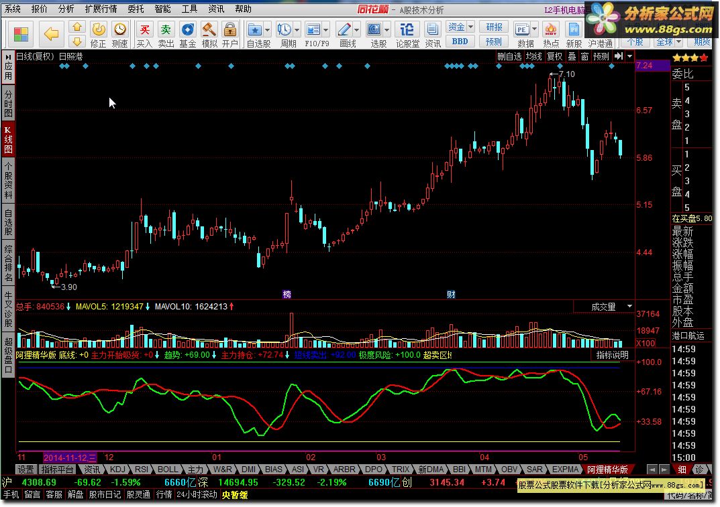Expand the 周期 dropdown arrow
This screenshot has width=720, height=507.
coord(297,29)
